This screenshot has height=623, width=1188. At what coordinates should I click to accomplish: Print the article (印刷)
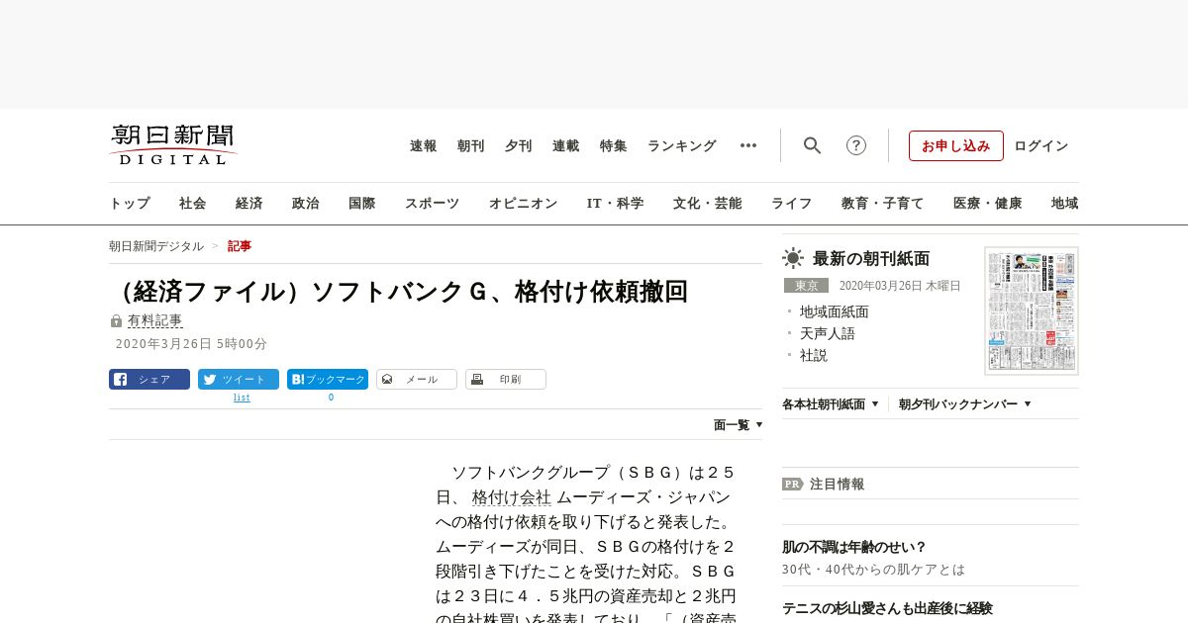[x=506, y=379]
